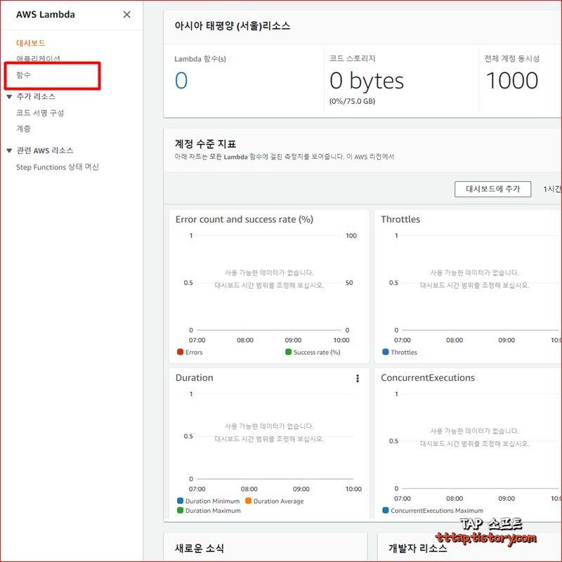Toggle the Success rate (%) legend marker
The height and width of the screenshot is (562, 562).
(289, 352)
